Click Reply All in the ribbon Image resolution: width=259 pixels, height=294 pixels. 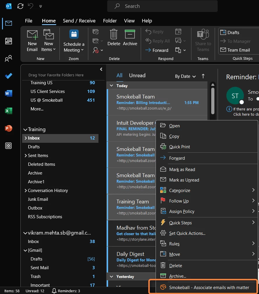(x=158, y=41)
